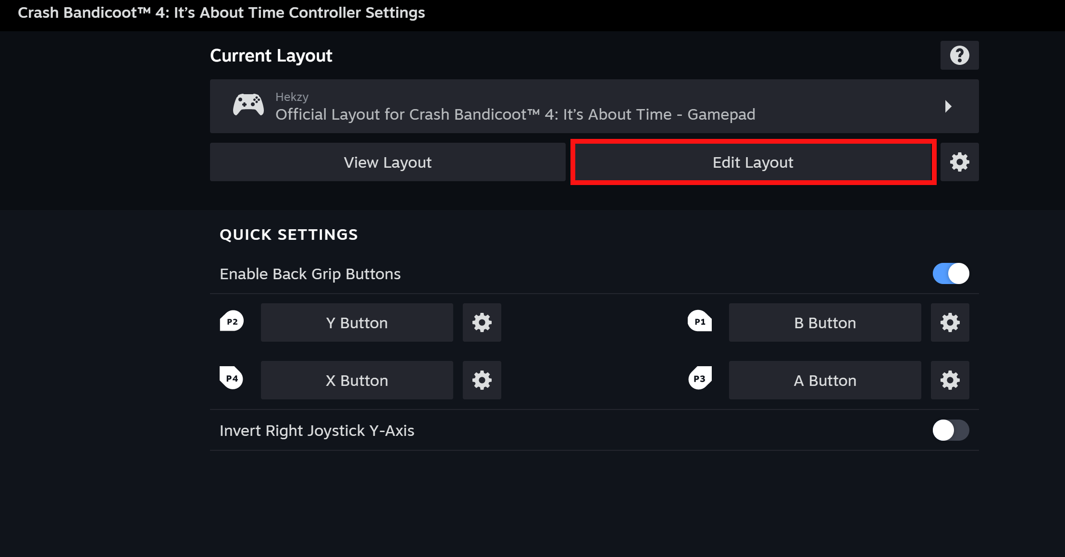Click the P3 back grip icon
Screen dimensions: 1065x557
pos(700,378)
